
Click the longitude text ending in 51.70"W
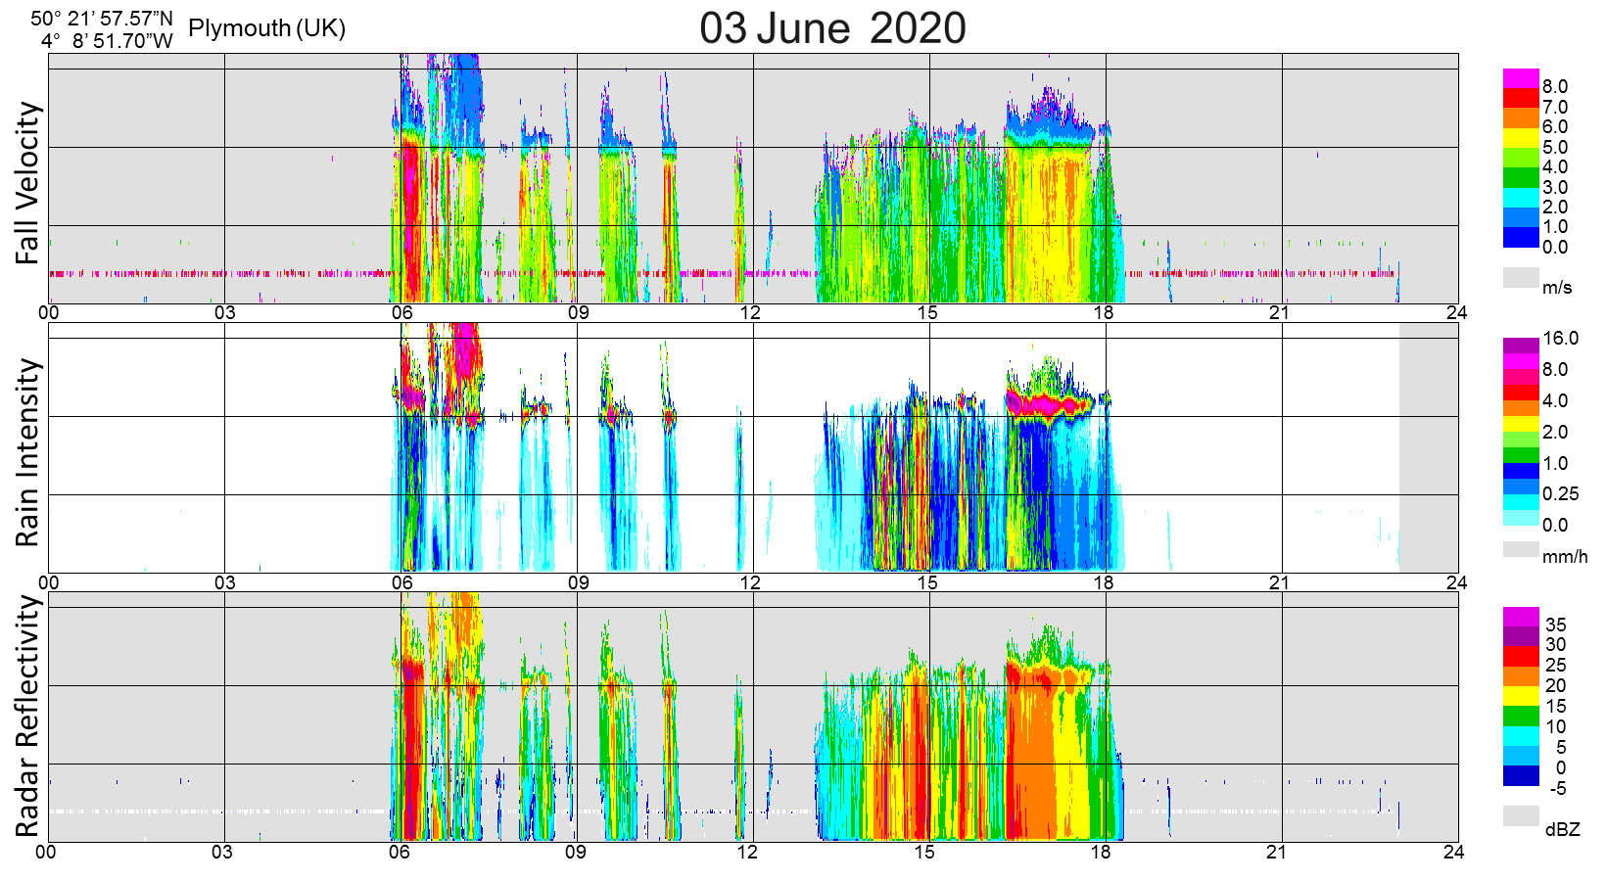tap(107, 40)
